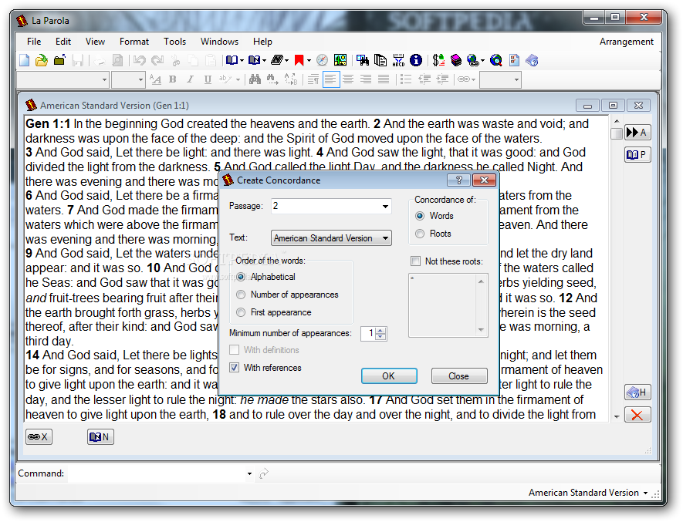The width and height of the screenshot is (683, 522).
Task: Open the Bible book icon in the toolbar
Action: pos(232,60)
